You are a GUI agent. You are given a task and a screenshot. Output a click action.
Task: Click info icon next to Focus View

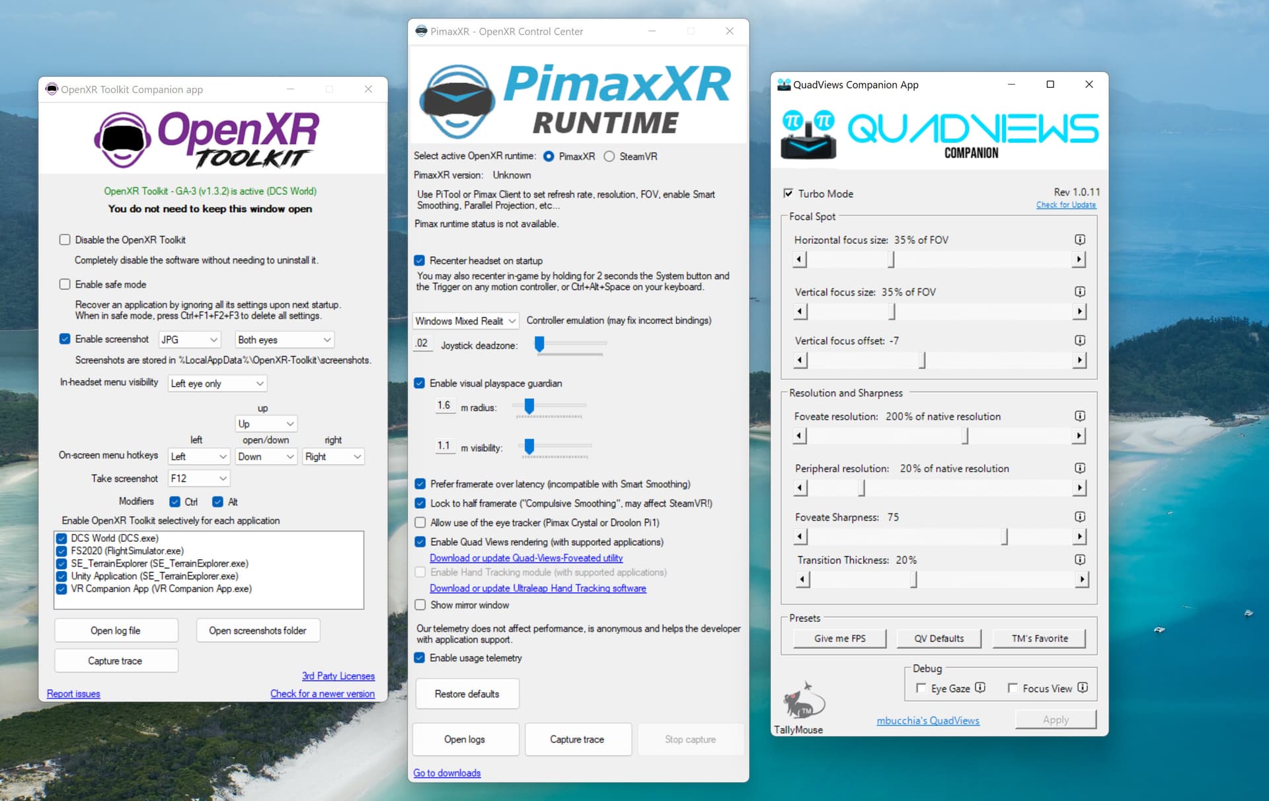click(1083, 687)
